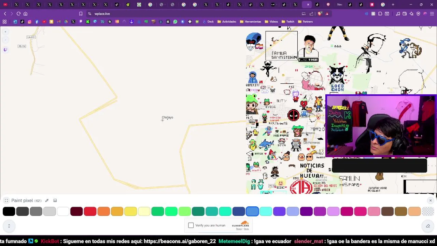Close the Paint pixel panel

pos(431,201)
